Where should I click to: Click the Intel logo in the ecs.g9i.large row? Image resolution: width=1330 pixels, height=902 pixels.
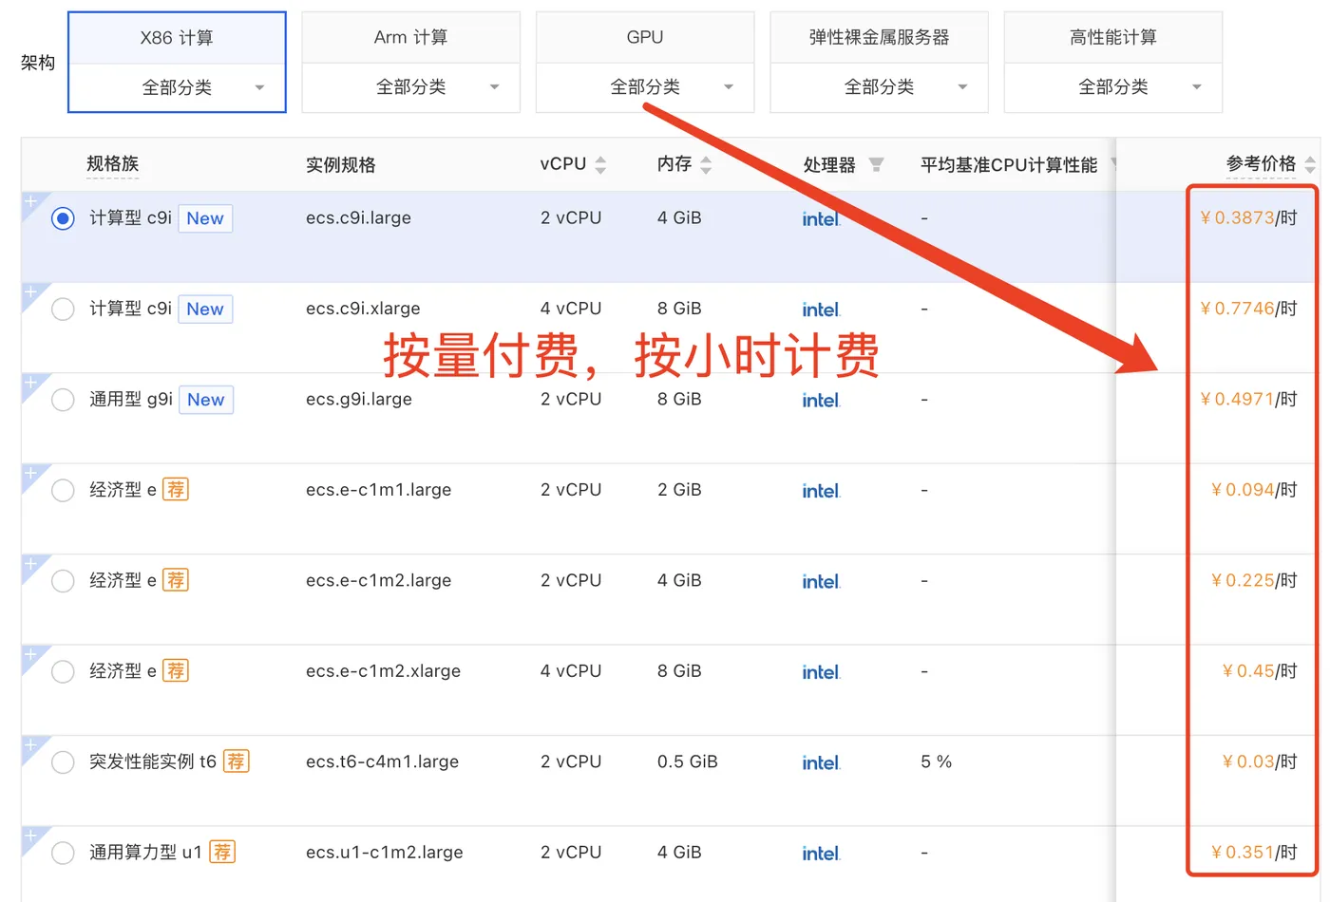tap(821, 400)
